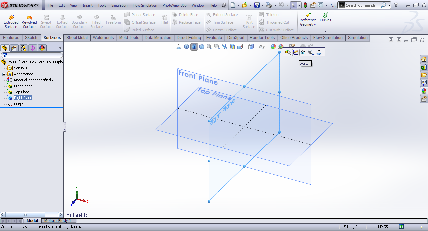Toggle the Select arrow tool

click(293, 5)
